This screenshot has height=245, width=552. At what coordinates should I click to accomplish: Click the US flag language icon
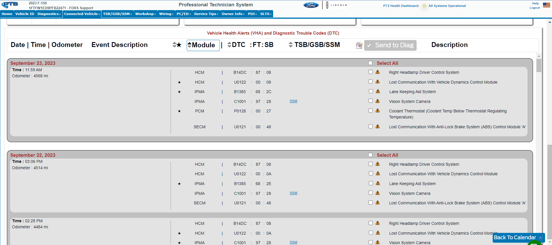point(546,5)
